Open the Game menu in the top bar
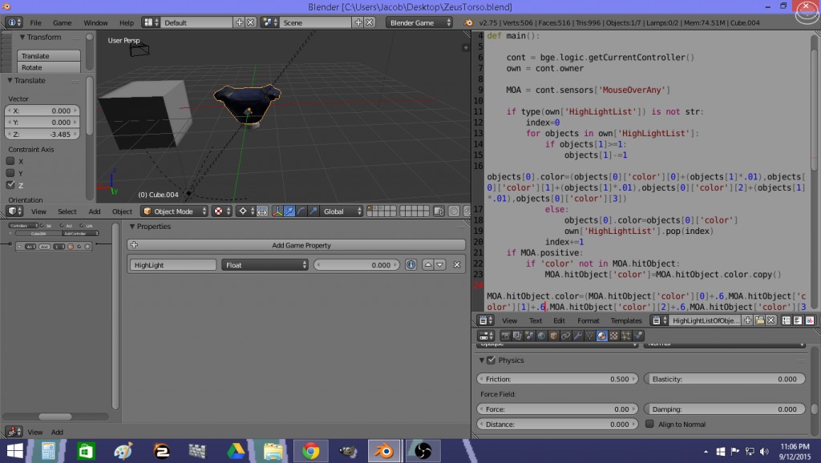This screenshot has width=821, height=463. pos(63,22)
